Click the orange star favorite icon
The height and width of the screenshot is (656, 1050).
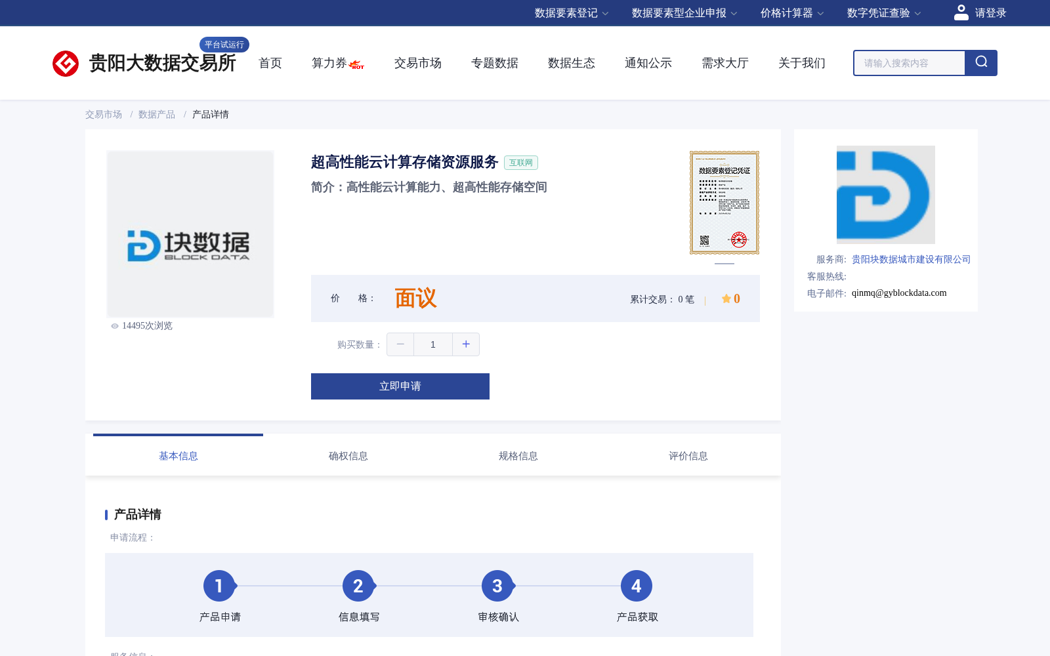click(x=726, y=298)
